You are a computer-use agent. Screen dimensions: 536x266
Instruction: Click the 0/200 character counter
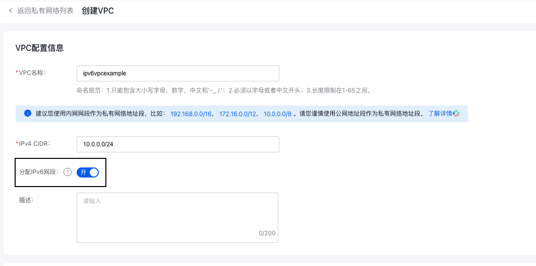pyautogui.click(x=267, y=233)
